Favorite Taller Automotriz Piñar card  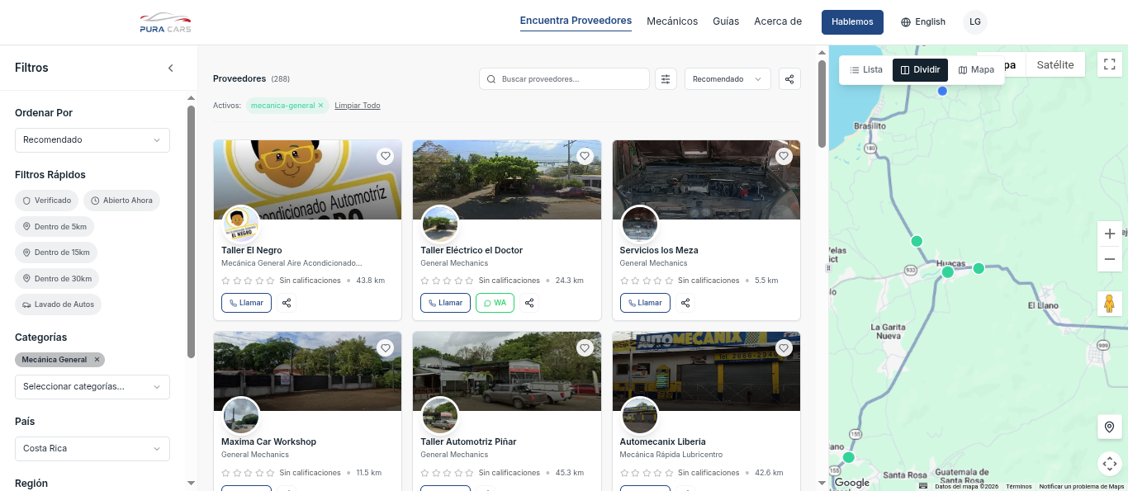click(x=585, y=348)
